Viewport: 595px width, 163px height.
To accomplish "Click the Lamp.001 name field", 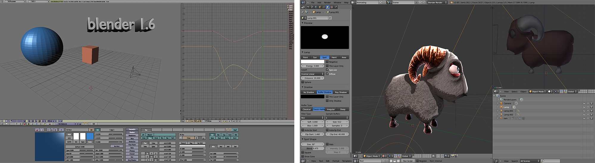I will [317, 18].
